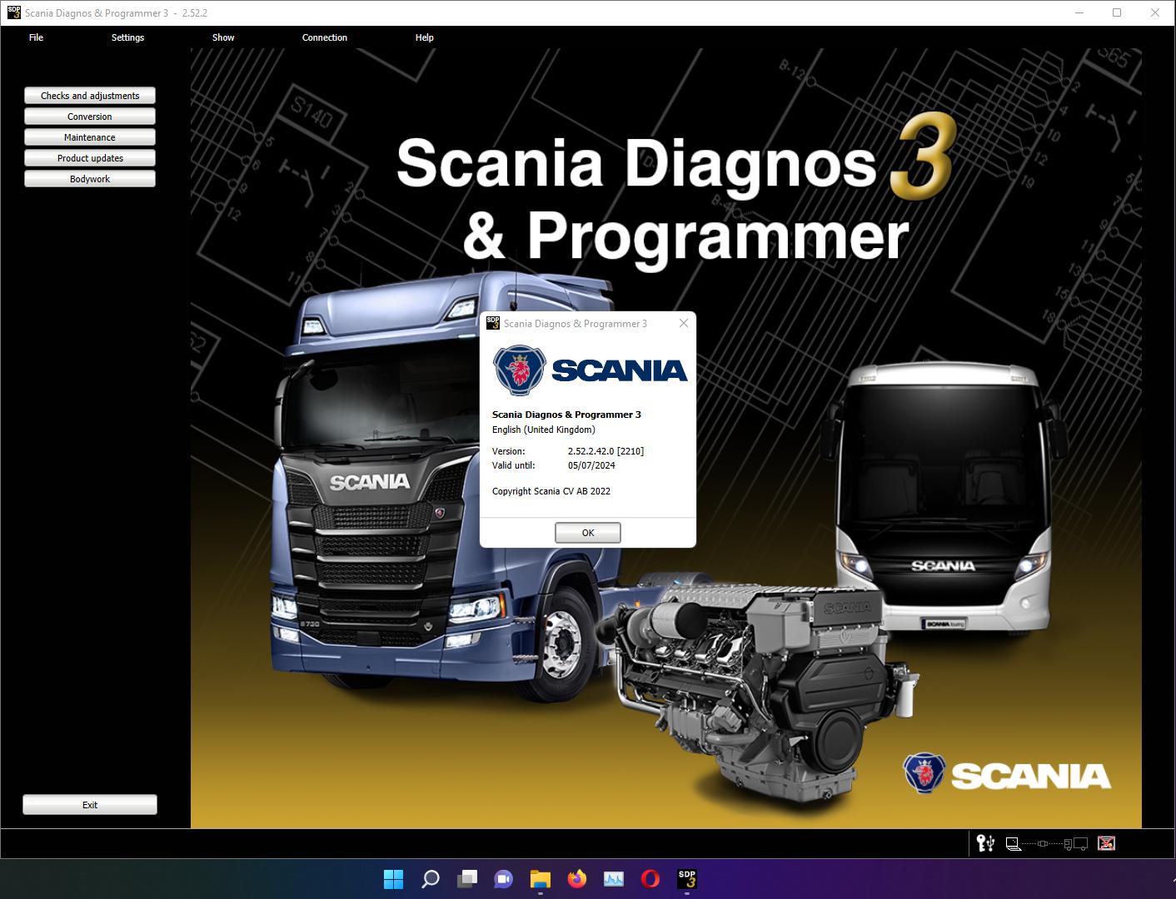Open the Conversion section
Image resolution: width=1176 pixels, height=899 pixels.
[x=89, y=117]
